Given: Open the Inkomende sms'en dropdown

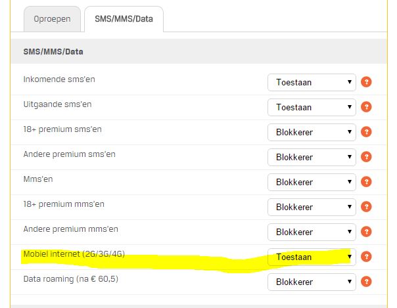Looking at the screenshot, I should click(312, 82).
